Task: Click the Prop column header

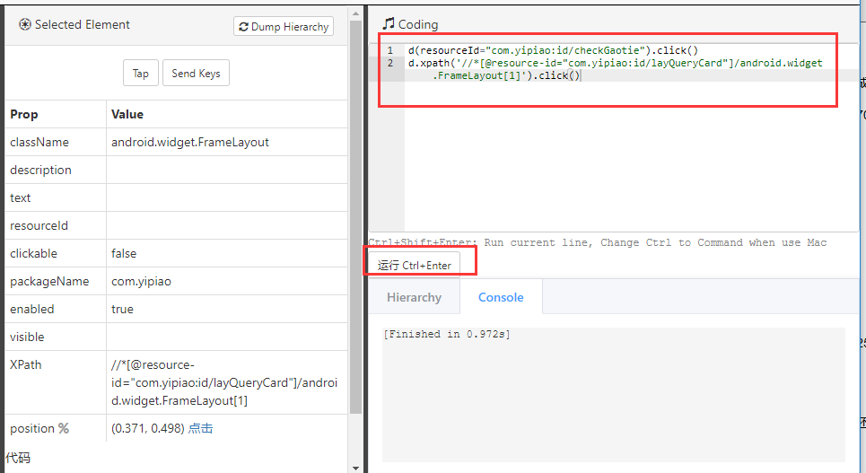Action: 23,114
